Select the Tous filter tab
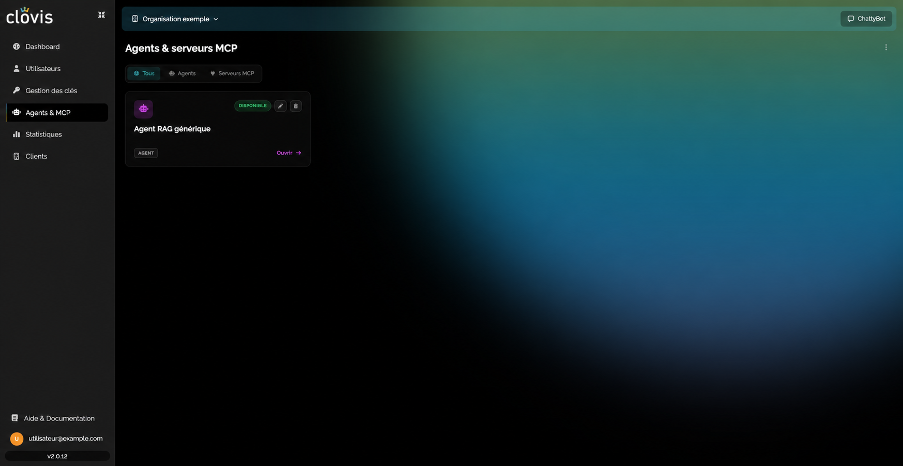 [x=144, y=73]
